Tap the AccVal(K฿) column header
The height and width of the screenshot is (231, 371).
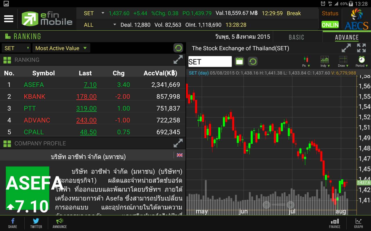click(x=160, y=73)
